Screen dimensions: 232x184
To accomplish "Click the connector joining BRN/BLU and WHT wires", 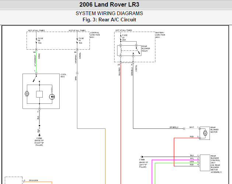I will click(184, 128).
